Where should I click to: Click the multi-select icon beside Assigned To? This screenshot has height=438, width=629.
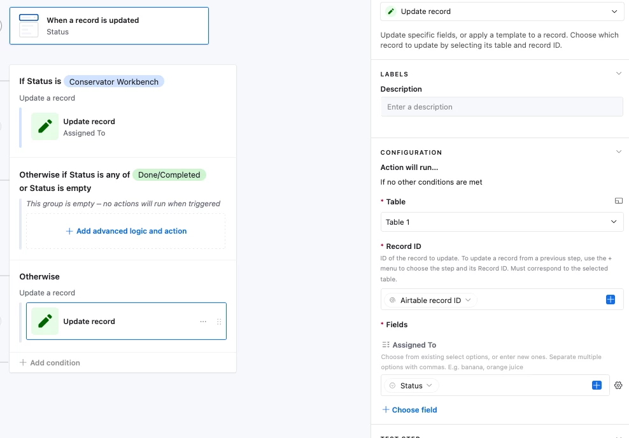[386, 344]
